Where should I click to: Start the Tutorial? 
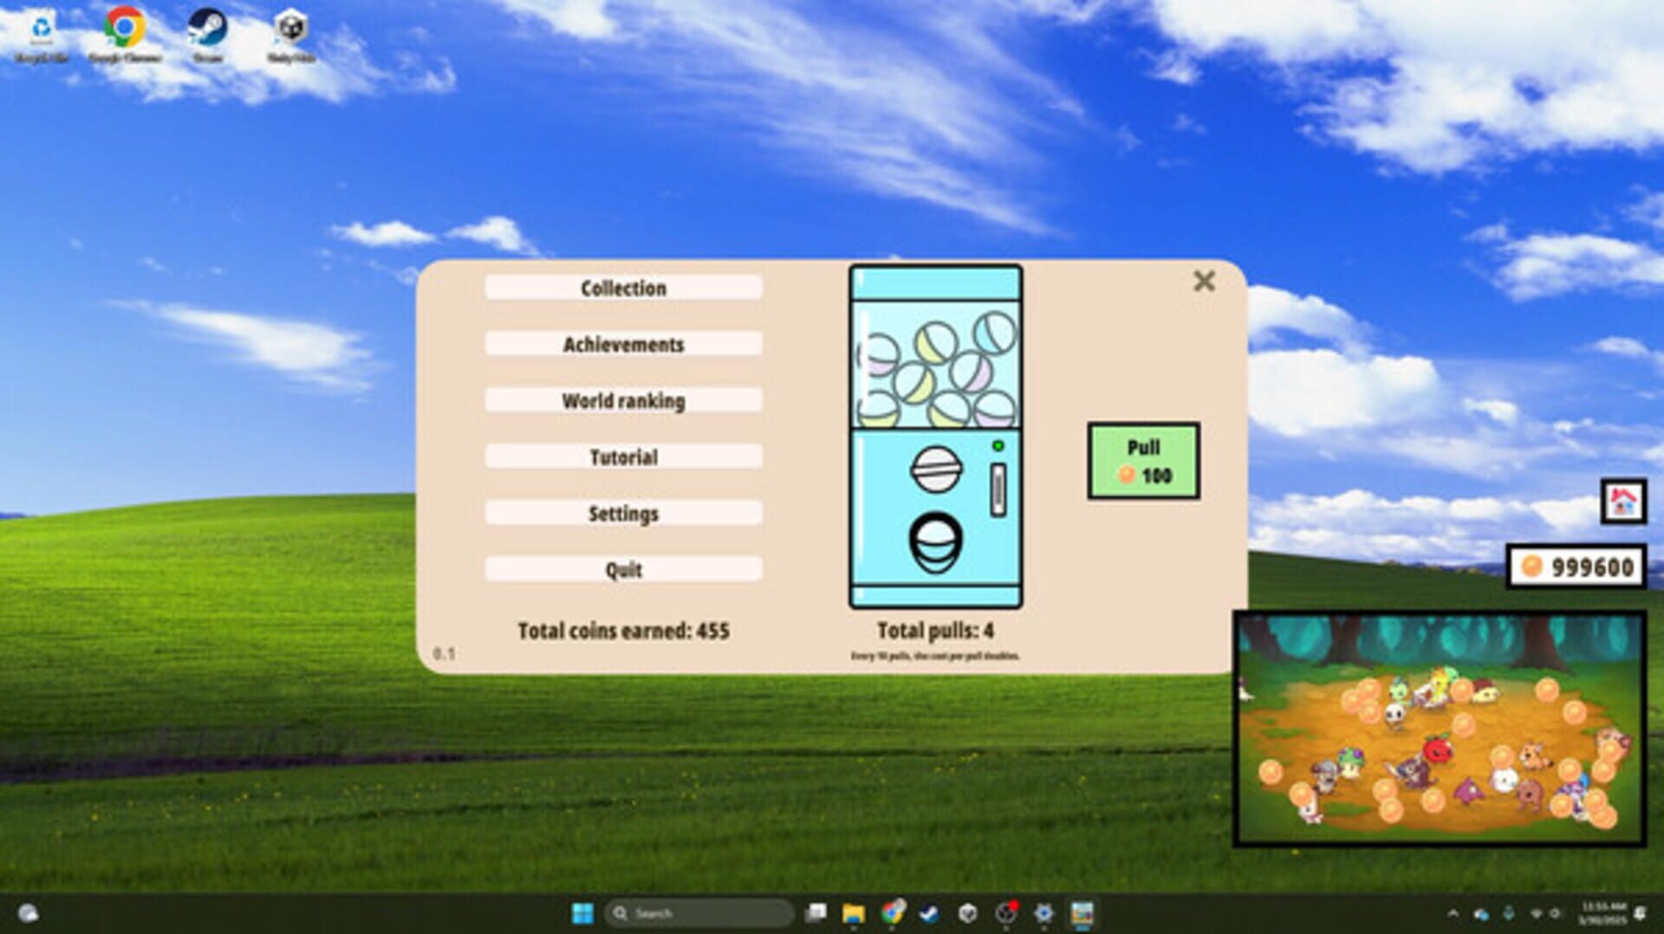pyautogui.click(x=623, y=457)
